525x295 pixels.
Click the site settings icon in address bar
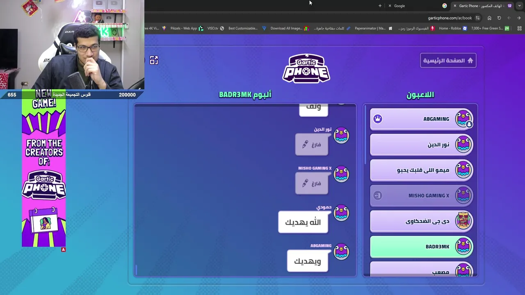[477, 18]
